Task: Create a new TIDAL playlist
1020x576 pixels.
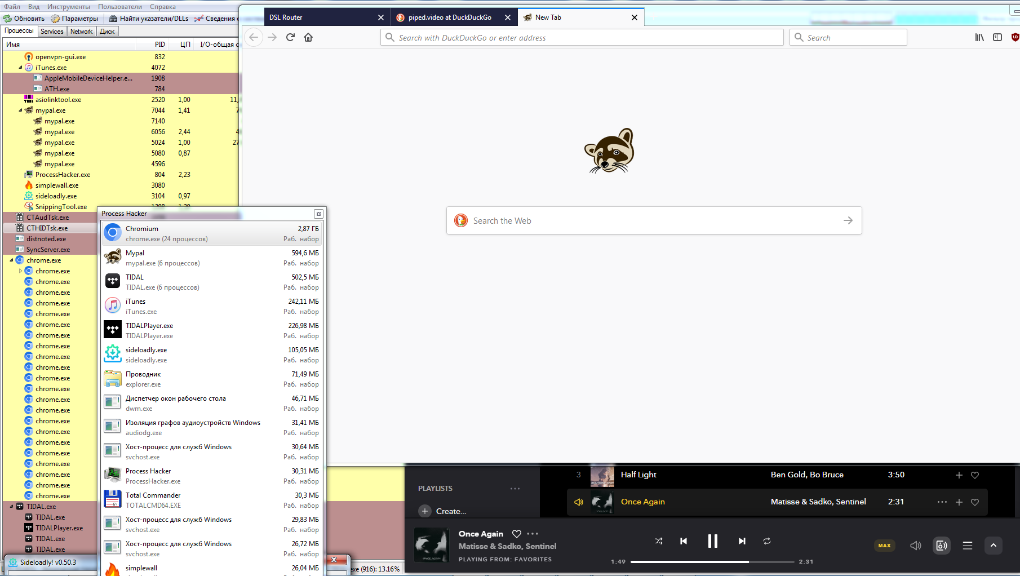Action: click(443, 511)
